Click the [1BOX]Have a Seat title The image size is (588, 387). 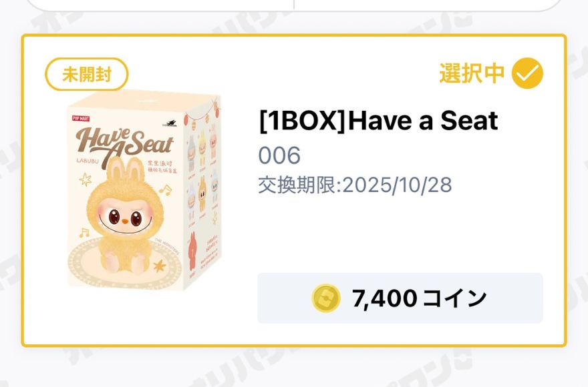[378, 121]
